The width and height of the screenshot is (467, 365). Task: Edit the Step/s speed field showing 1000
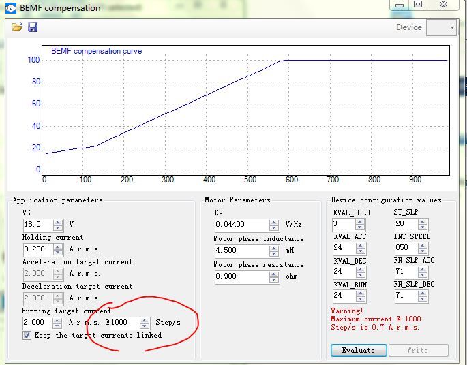pyautogui.click(x=125, y=323)
